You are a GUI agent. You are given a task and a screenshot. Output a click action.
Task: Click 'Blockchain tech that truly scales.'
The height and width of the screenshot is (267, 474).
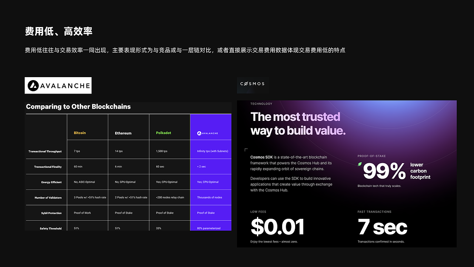(x=379, y=186)
